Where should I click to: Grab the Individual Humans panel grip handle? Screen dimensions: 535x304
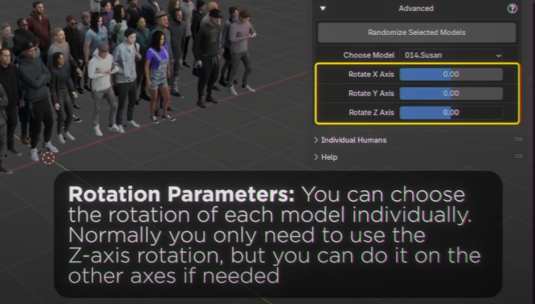[518, 139]
